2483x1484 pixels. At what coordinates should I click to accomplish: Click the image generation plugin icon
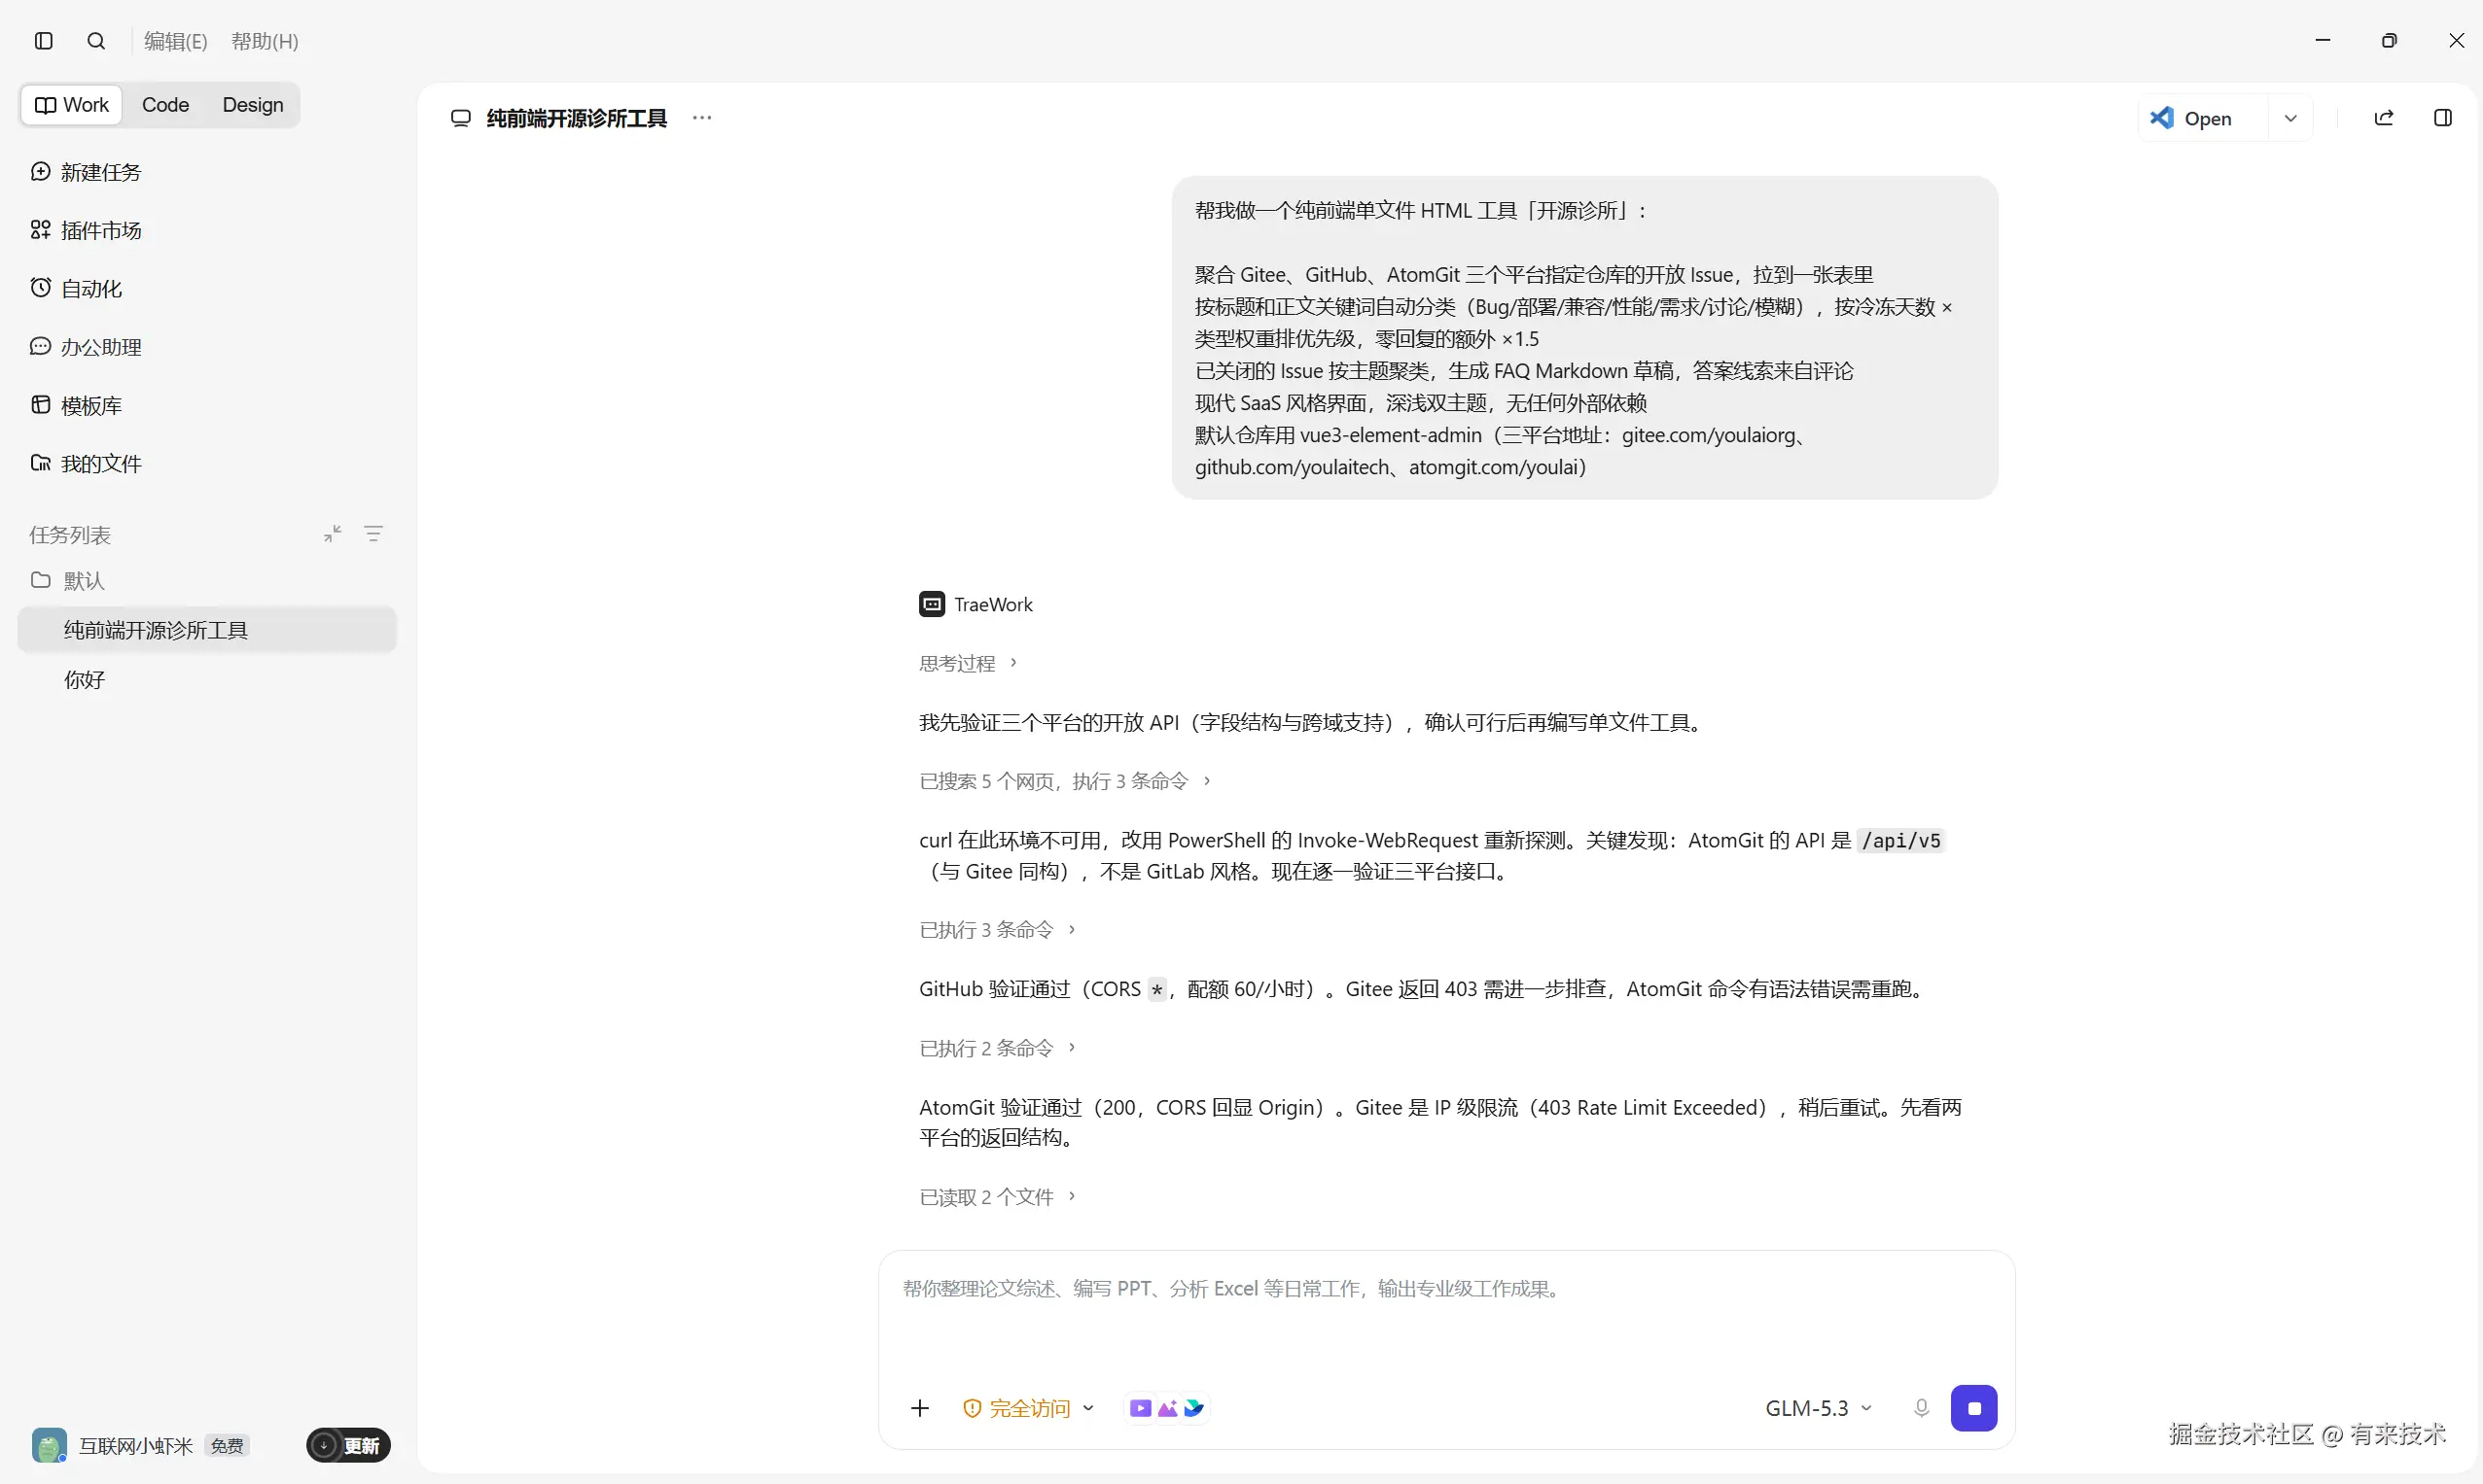tap(1167, 1408)
